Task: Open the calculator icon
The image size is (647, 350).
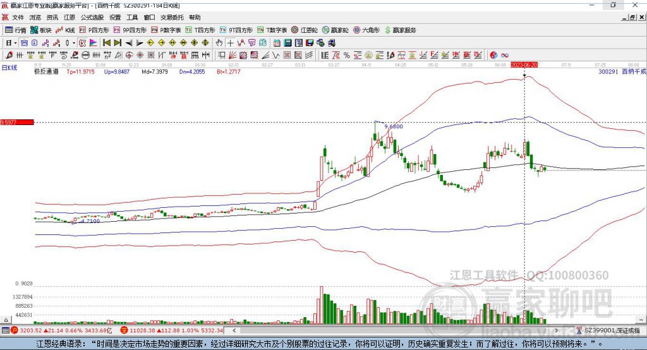Action: point(287,43)
